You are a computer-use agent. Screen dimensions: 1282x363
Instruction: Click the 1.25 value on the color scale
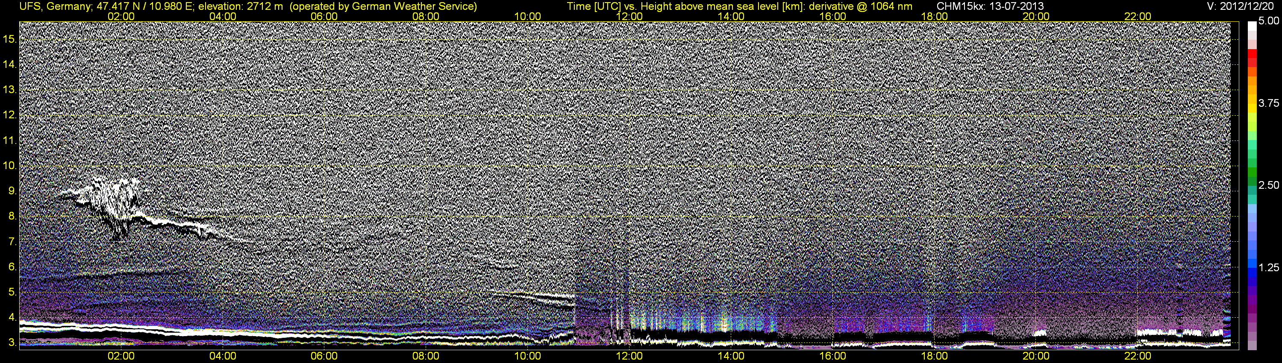coord(1269,267)
